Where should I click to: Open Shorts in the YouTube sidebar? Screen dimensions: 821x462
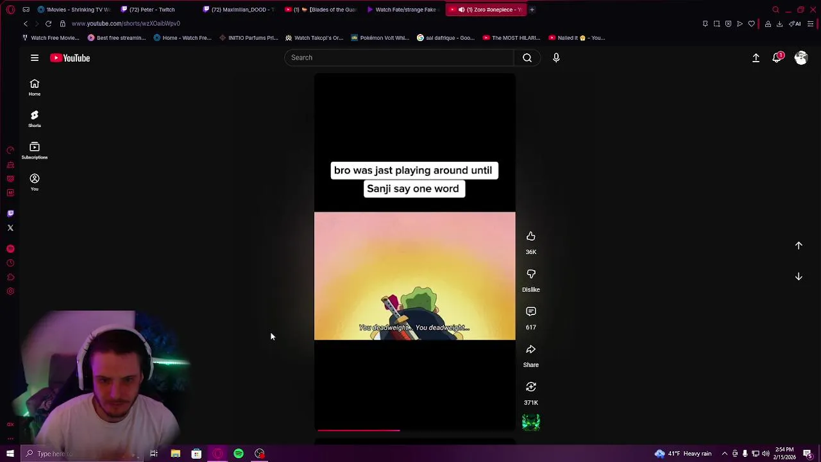[x=35, y=119]
